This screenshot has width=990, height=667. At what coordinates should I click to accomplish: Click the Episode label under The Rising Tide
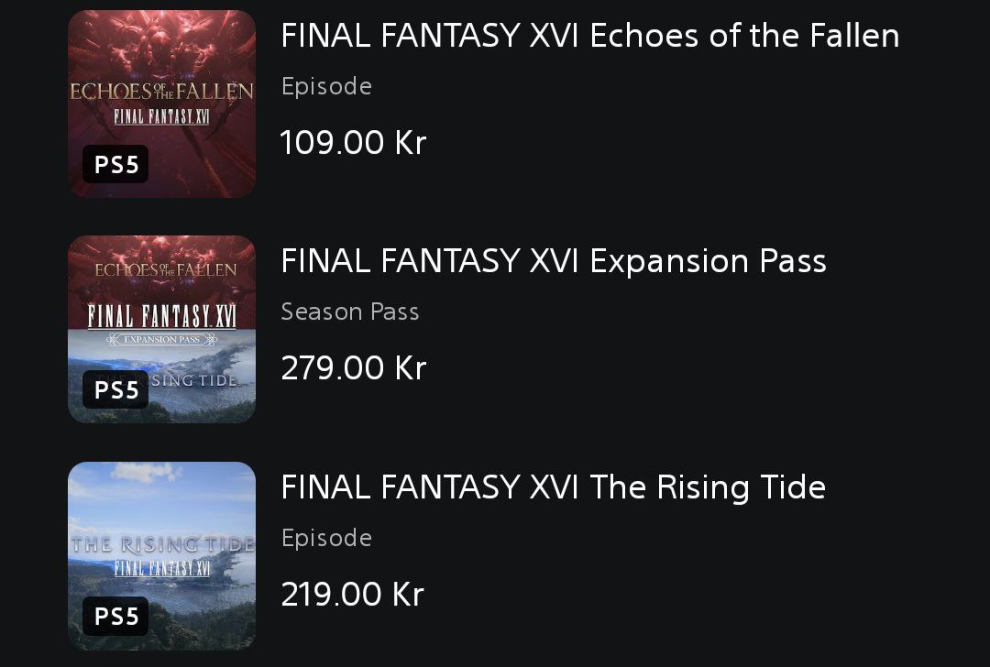coord(326,538)
